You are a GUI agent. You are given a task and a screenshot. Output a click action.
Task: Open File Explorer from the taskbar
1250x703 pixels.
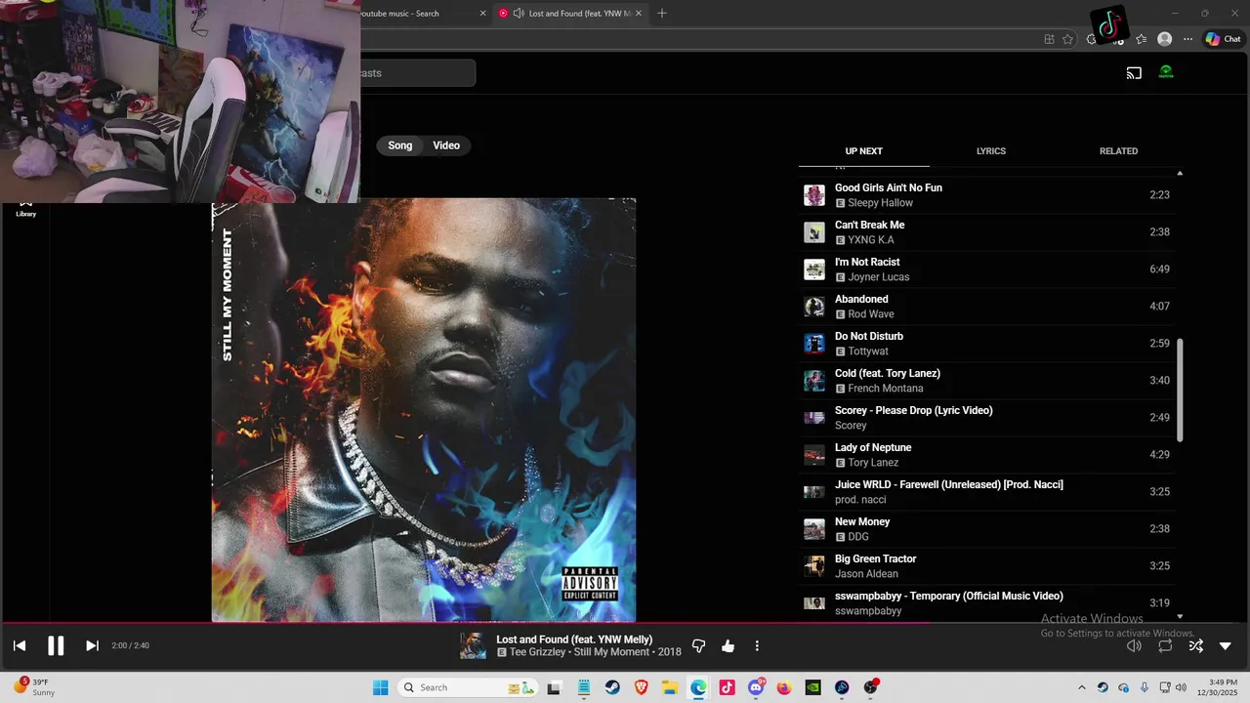pyautogui.click(x=670, y=687)
